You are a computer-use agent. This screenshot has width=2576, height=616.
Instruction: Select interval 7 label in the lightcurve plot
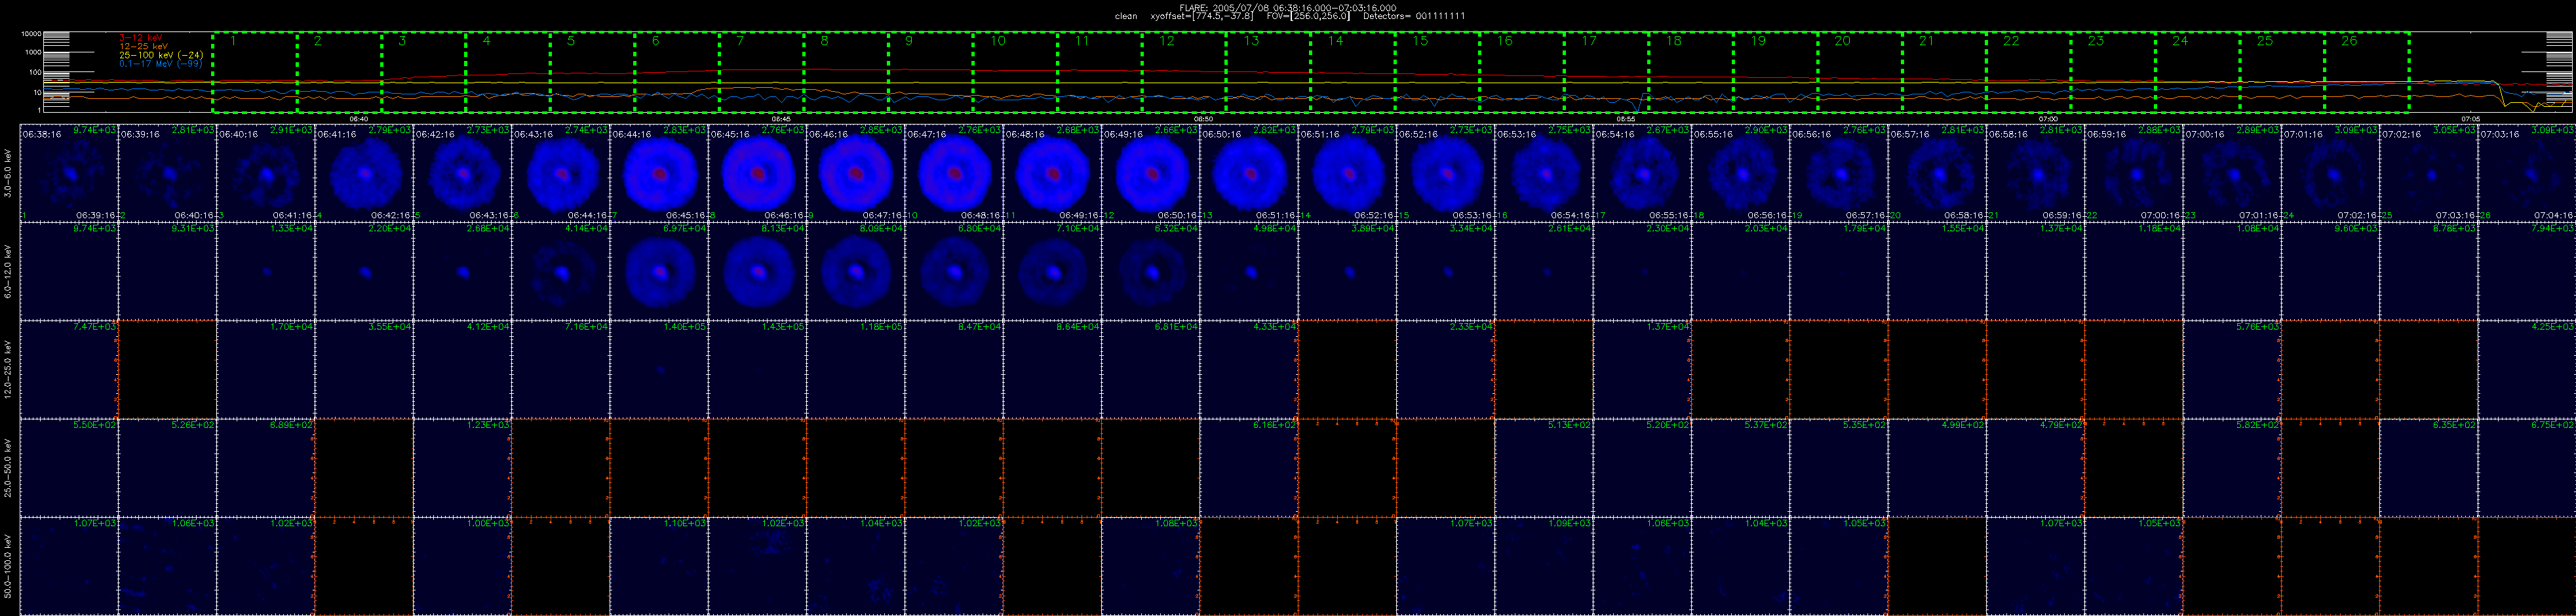click(x=740, y=41)
